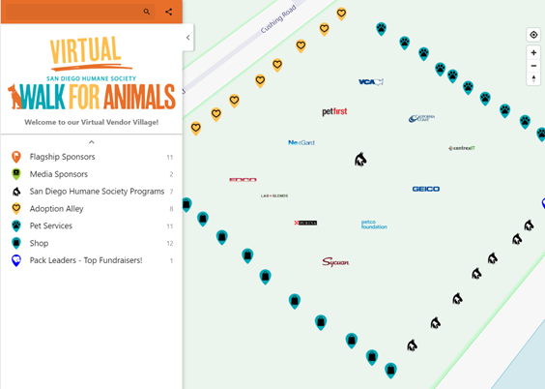Click the locate-me target button
The image size is (545, 389).
pos(533,35)
